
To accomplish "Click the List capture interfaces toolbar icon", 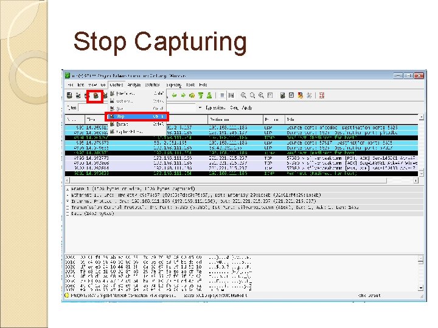I will click(69, 96).
